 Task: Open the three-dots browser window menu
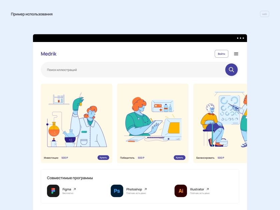pyautogui.click(x=240, y=38)
